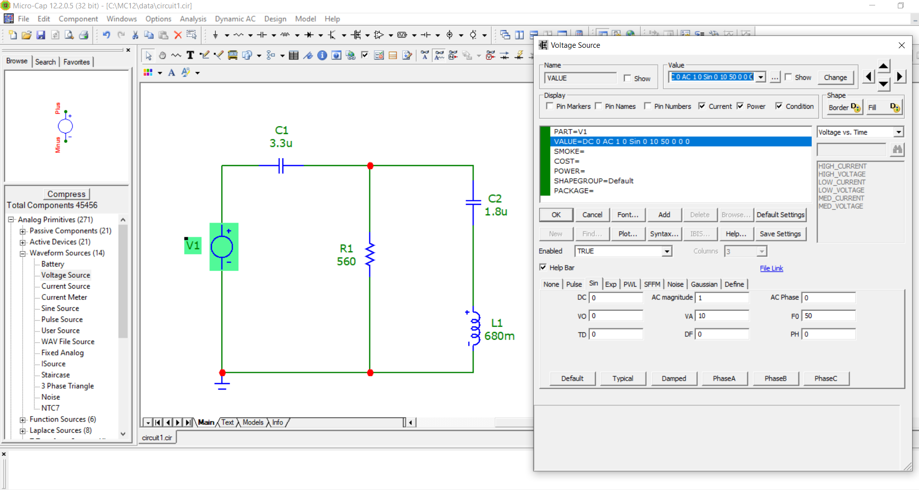Click the OK button
The height and width of the screenshot is (490, 919).
[x=556, y=215]
